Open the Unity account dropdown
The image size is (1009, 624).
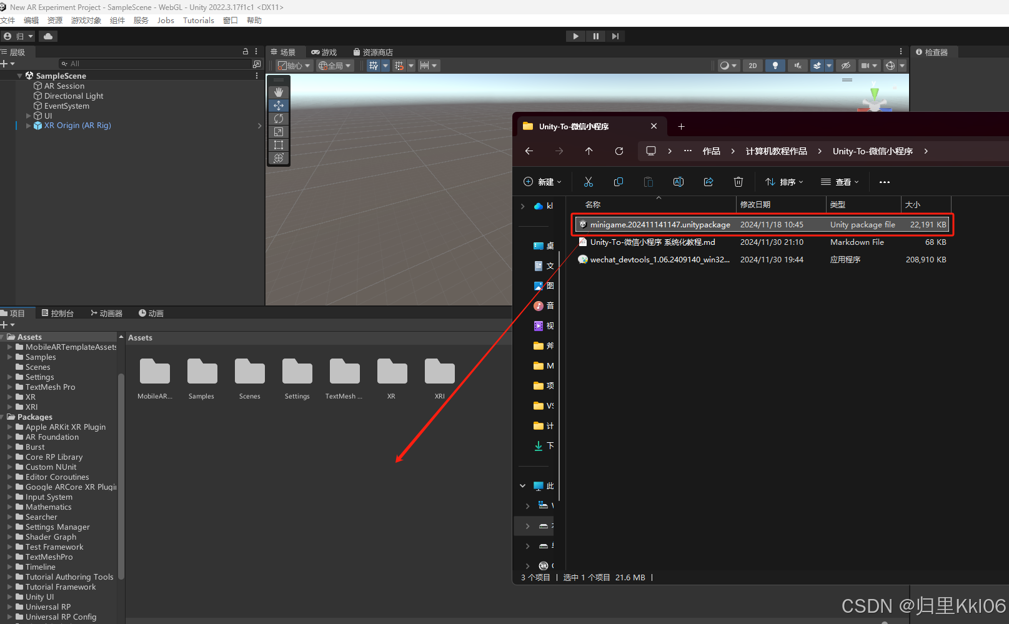(18, 36)
